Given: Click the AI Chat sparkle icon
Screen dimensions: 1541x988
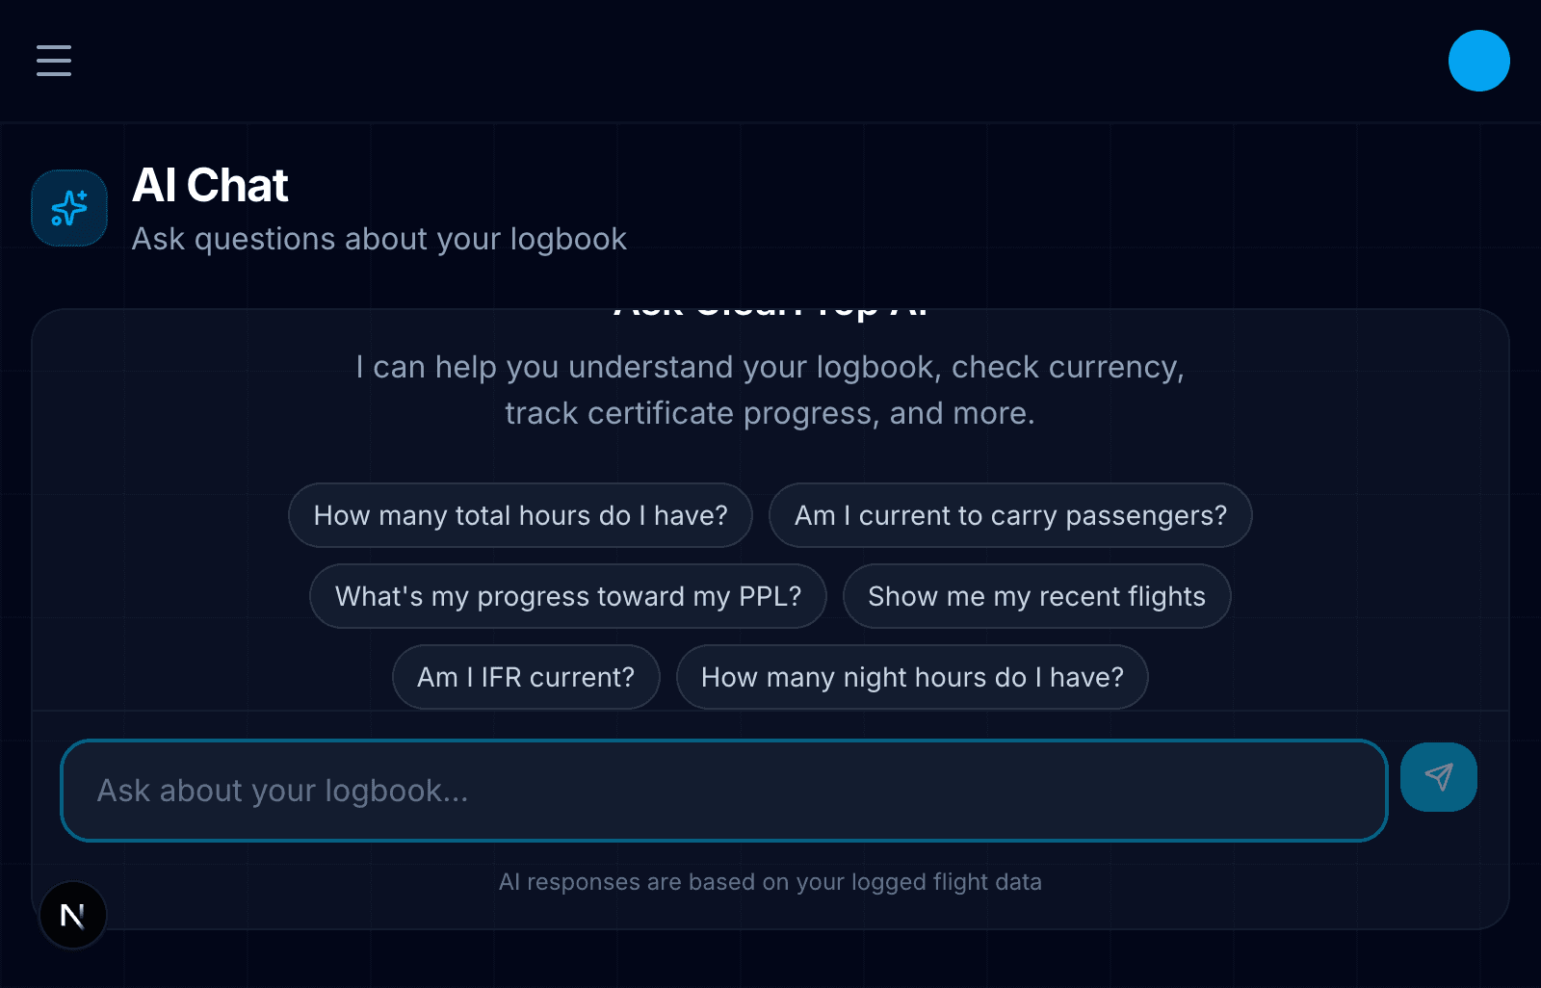Looking at the screenshot, I should (68, 207).
